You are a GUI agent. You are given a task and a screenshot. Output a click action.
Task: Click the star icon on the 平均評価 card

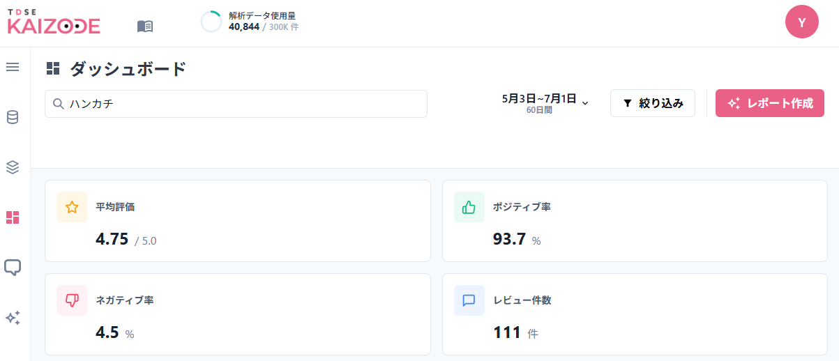pos(72,207)
